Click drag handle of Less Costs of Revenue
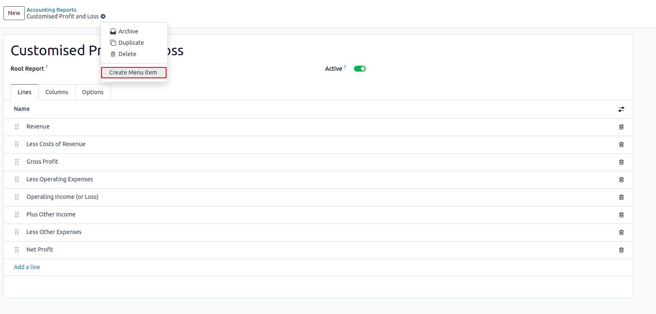656x314 pixels. coord(17,144)
